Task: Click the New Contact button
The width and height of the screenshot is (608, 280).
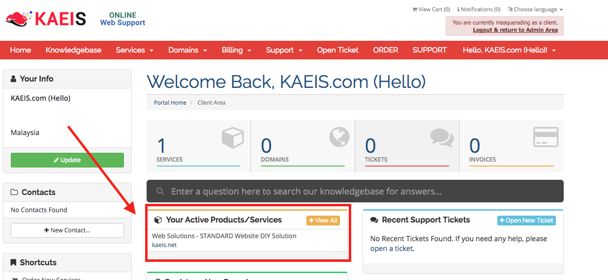Action: tap(67, 230)
